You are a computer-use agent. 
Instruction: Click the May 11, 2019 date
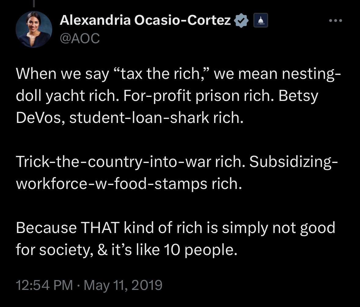coord(123,285)
